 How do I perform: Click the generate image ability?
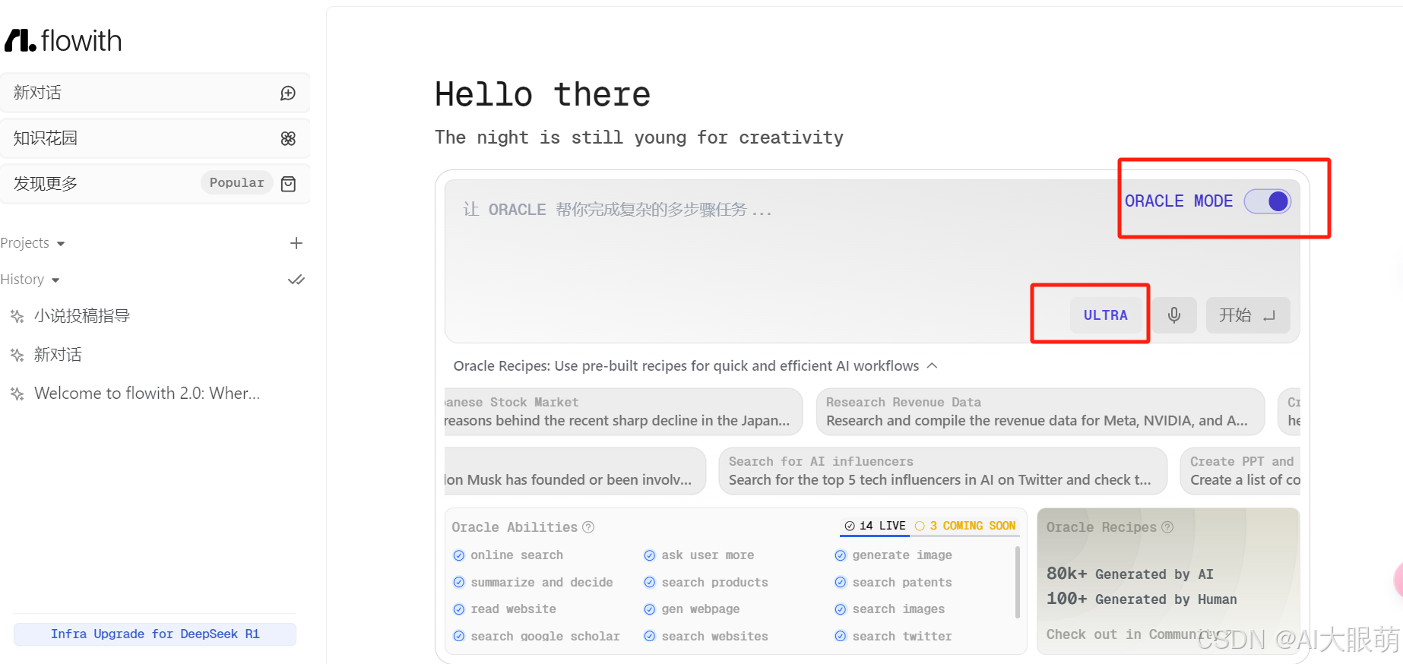[x=893, y=555]
